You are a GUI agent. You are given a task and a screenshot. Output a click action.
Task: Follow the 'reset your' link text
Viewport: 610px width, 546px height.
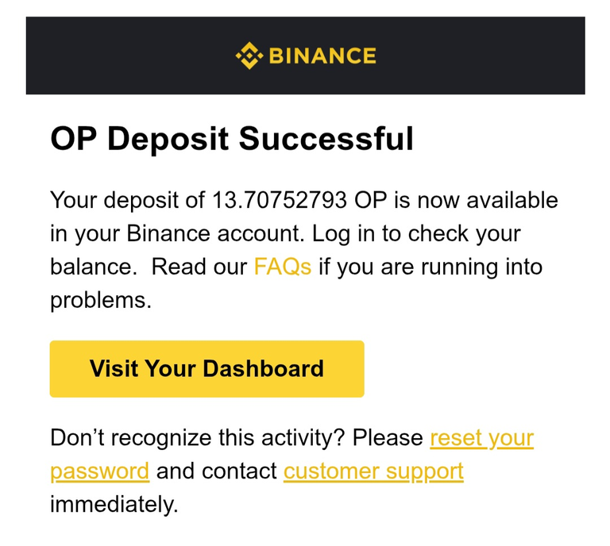tap(481, 438)
